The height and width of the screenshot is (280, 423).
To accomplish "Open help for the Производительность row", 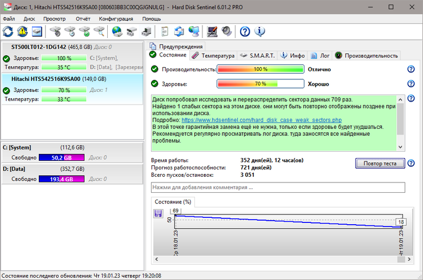I will [411, 70].
